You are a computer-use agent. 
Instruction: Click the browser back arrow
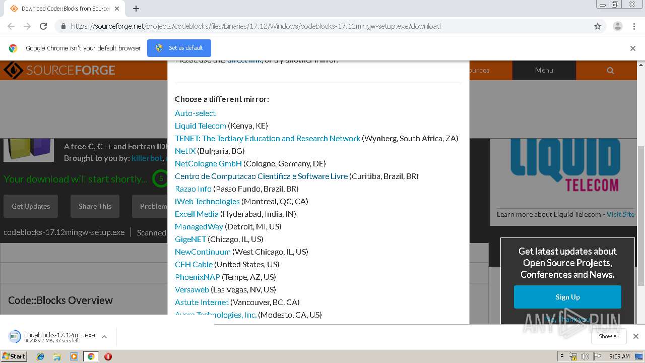(11, 26)
